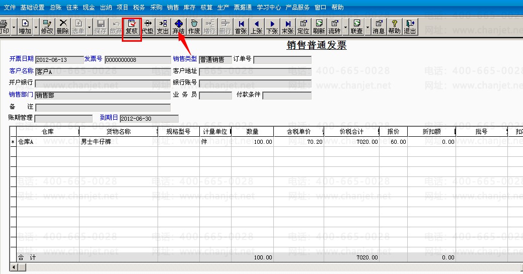523x274 pixels.
Task: Open the 学习中心 menu
Action: pos(269,8)
